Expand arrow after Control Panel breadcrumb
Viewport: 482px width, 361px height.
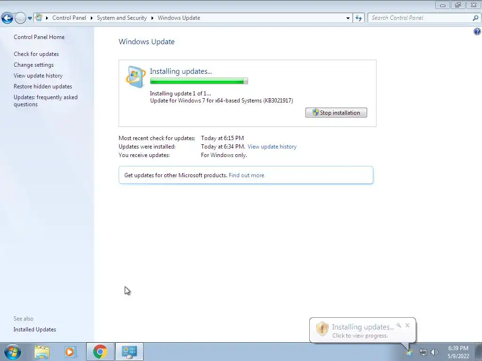click(x=92, y=18)
